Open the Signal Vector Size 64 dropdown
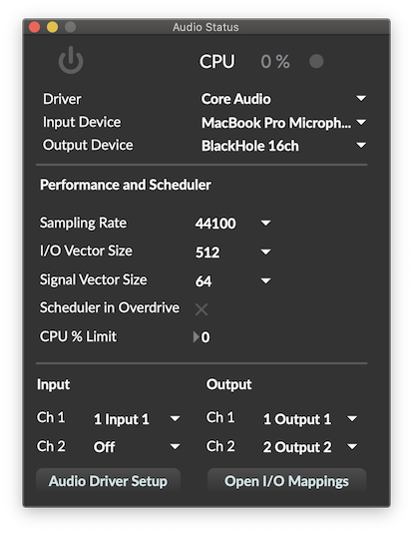The width and height of the screenshot is (413, 534). 232,280
